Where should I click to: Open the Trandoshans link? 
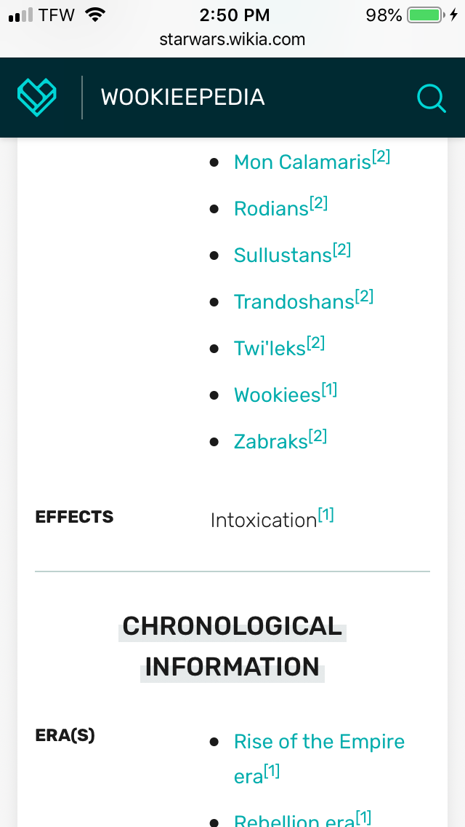point(294,301)
